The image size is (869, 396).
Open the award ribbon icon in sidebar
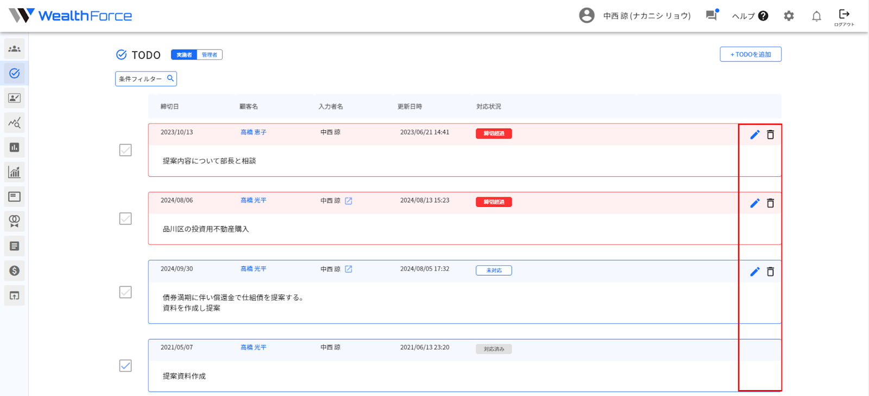click(15, 221)
